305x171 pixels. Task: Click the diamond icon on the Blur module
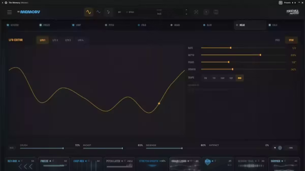pos(208,161)
